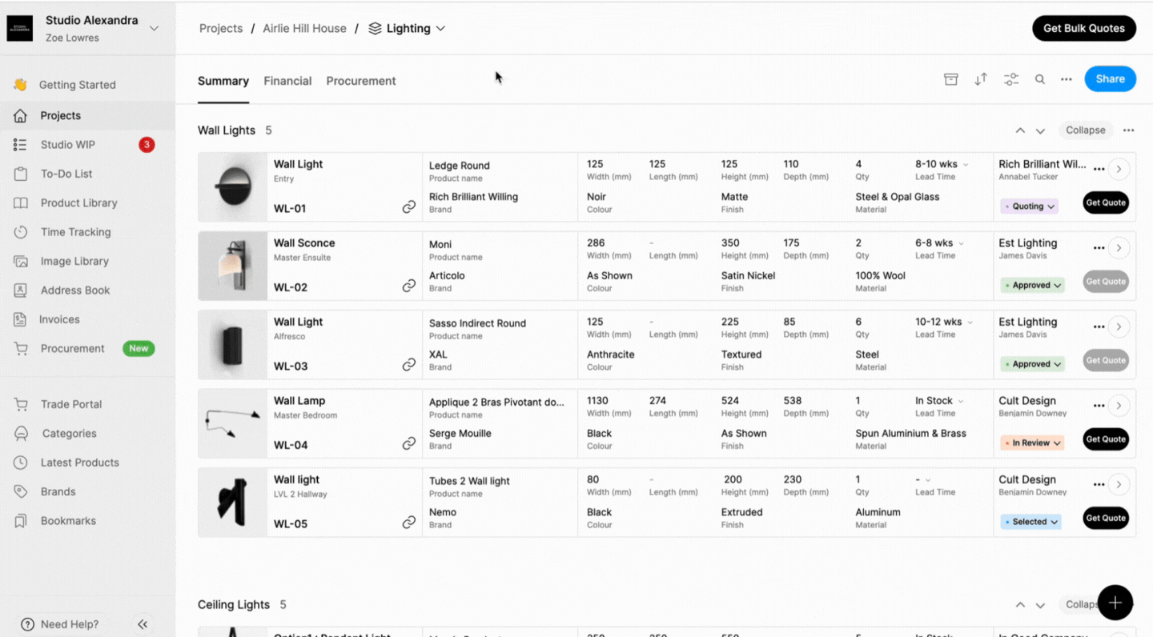Click link icon for WL-02
Viewport: 1153px width, 637px height.
coord(409,286)
